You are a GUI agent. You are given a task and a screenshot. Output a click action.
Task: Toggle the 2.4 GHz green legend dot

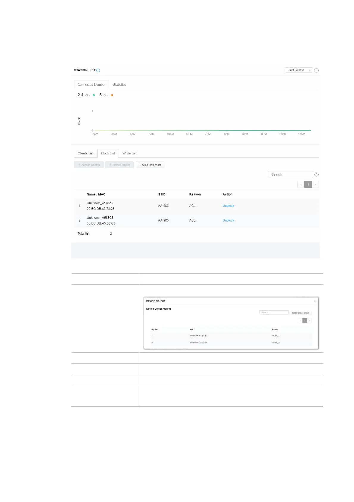pos(94,95)
